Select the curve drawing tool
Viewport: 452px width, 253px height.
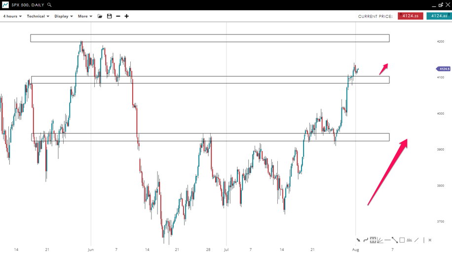point(366,240)
